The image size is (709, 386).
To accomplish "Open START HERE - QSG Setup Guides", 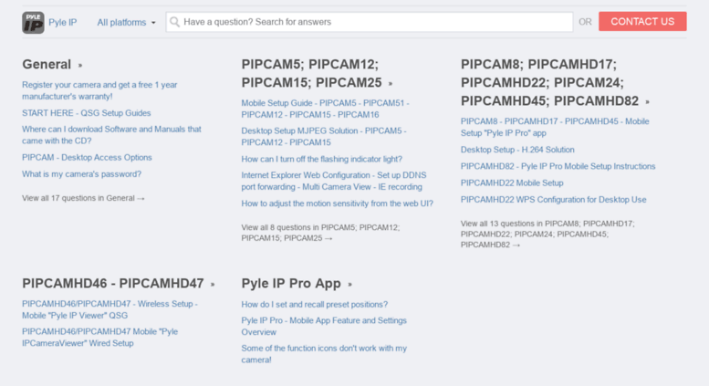I will click(x=87, y=113).
